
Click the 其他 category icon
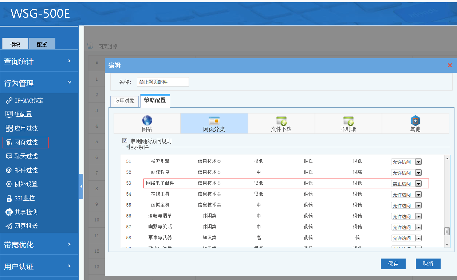pos(415,121)
